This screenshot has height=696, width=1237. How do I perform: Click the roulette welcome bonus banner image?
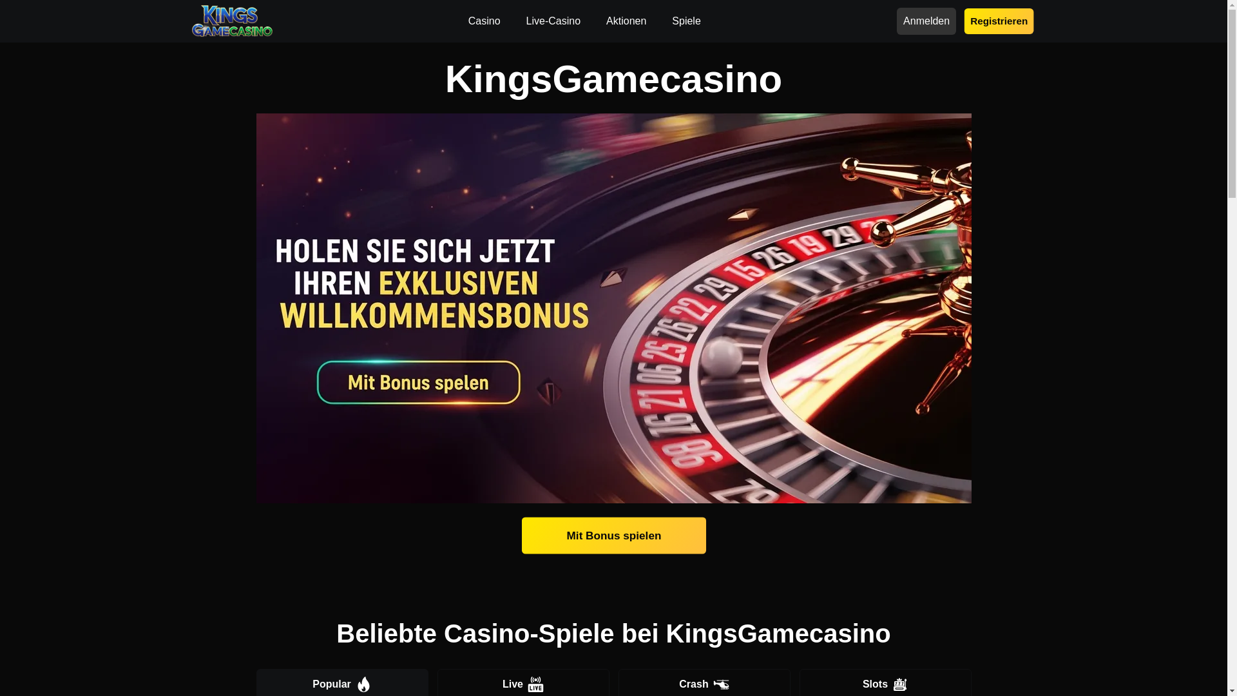tap(613, 308)
